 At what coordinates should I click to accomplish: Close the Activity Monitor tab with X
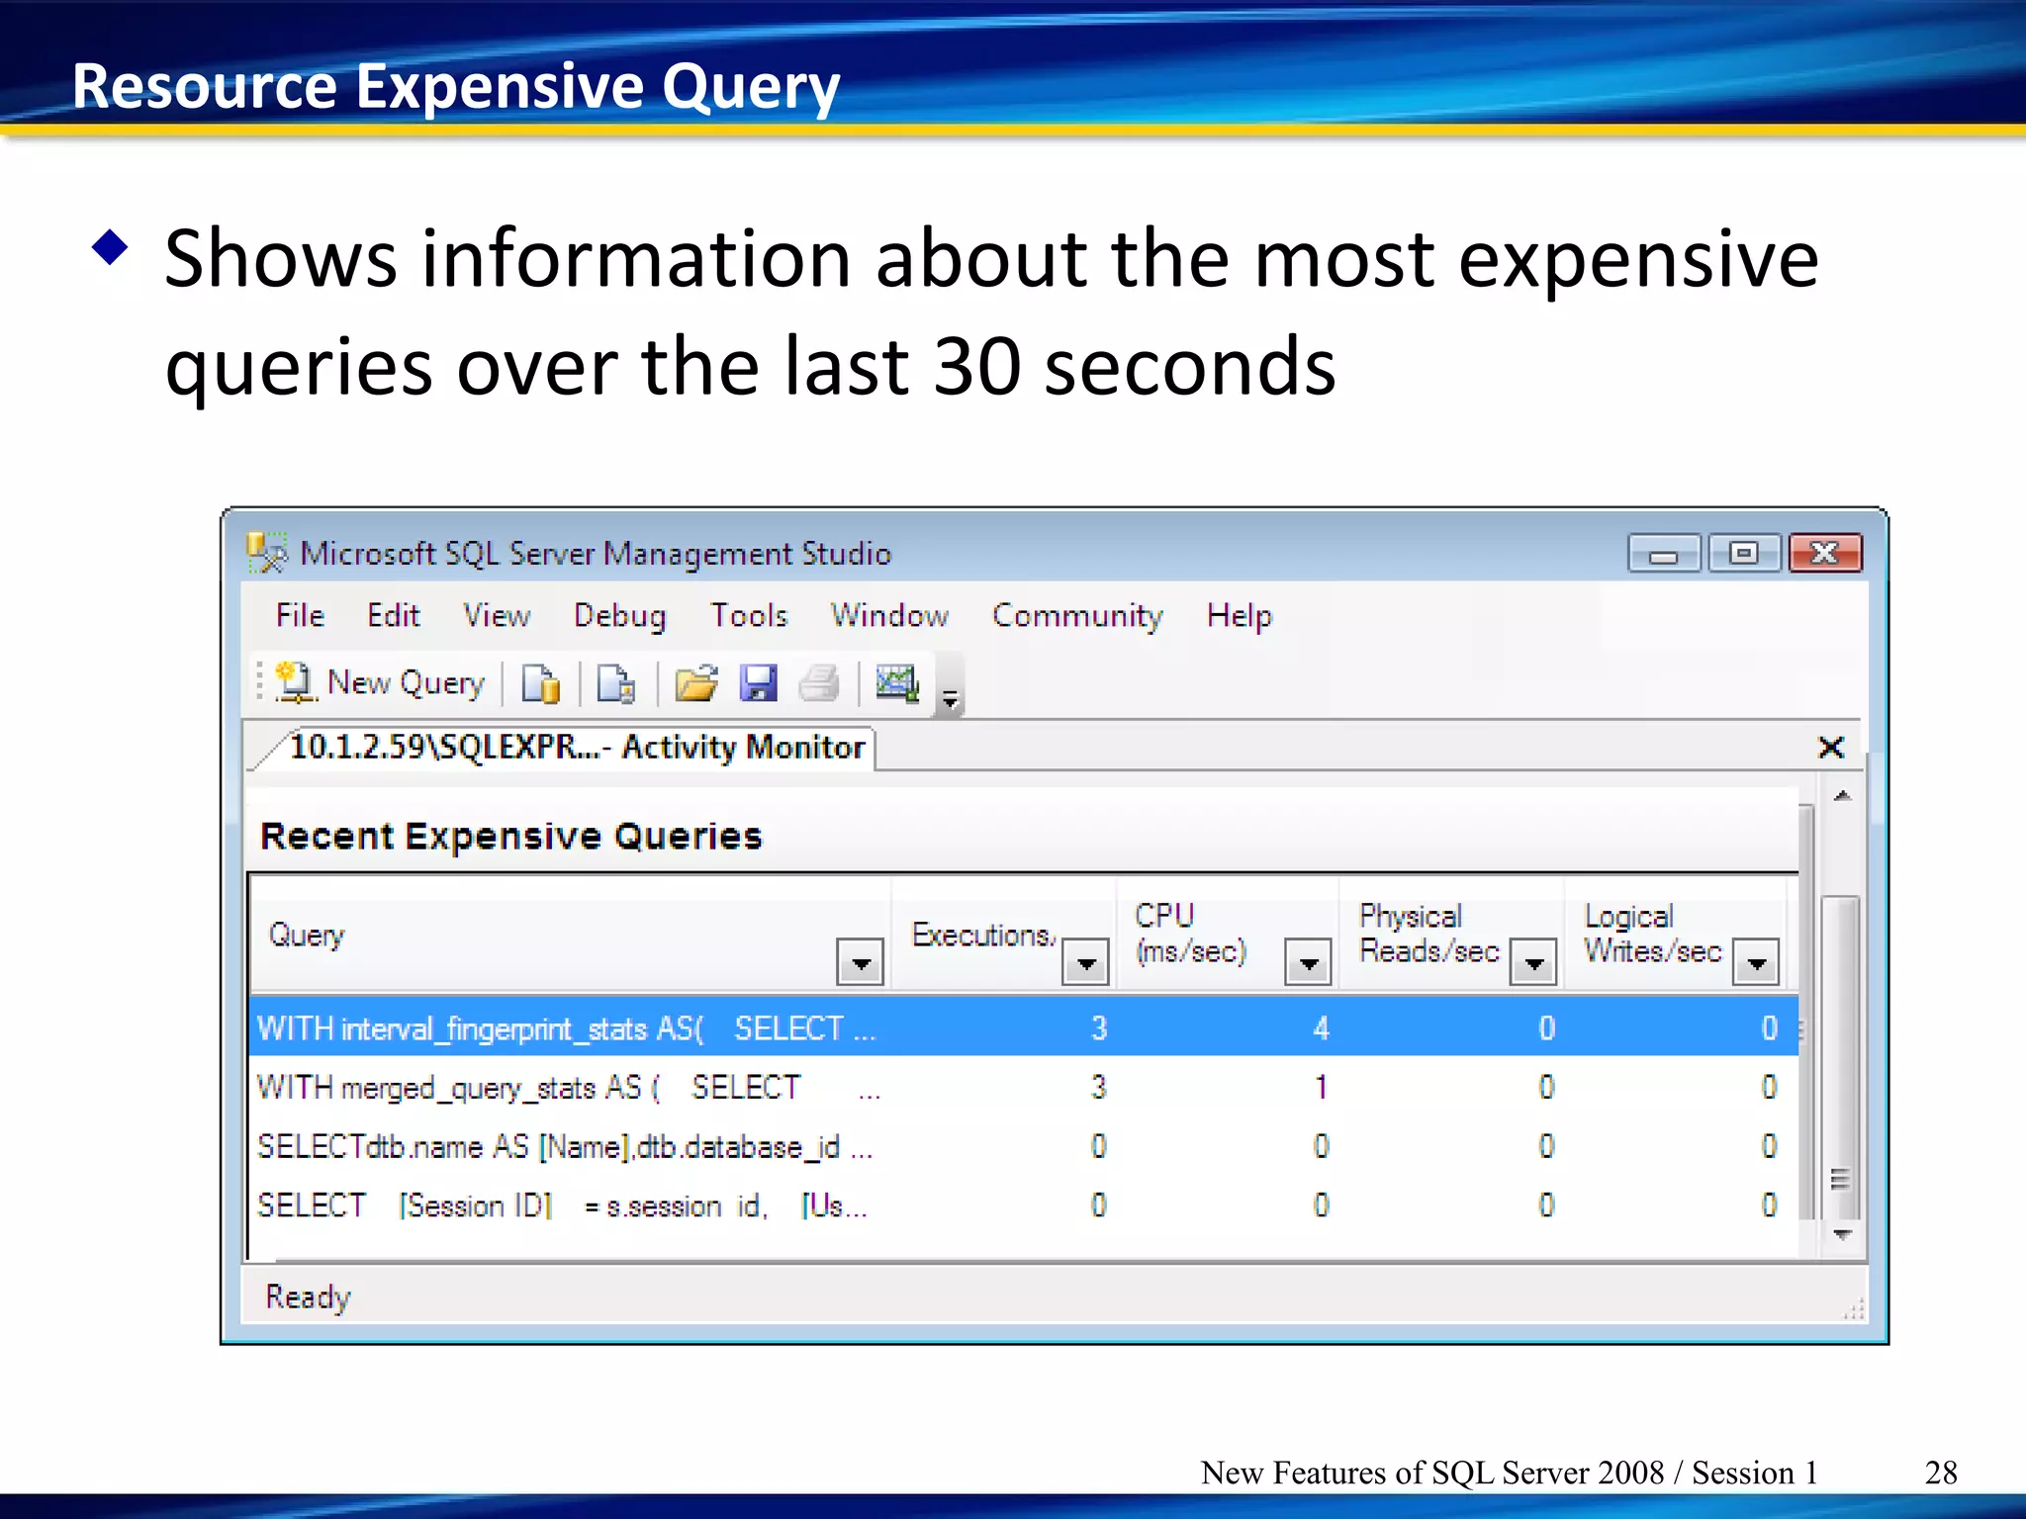click(x=1831, y=747)
